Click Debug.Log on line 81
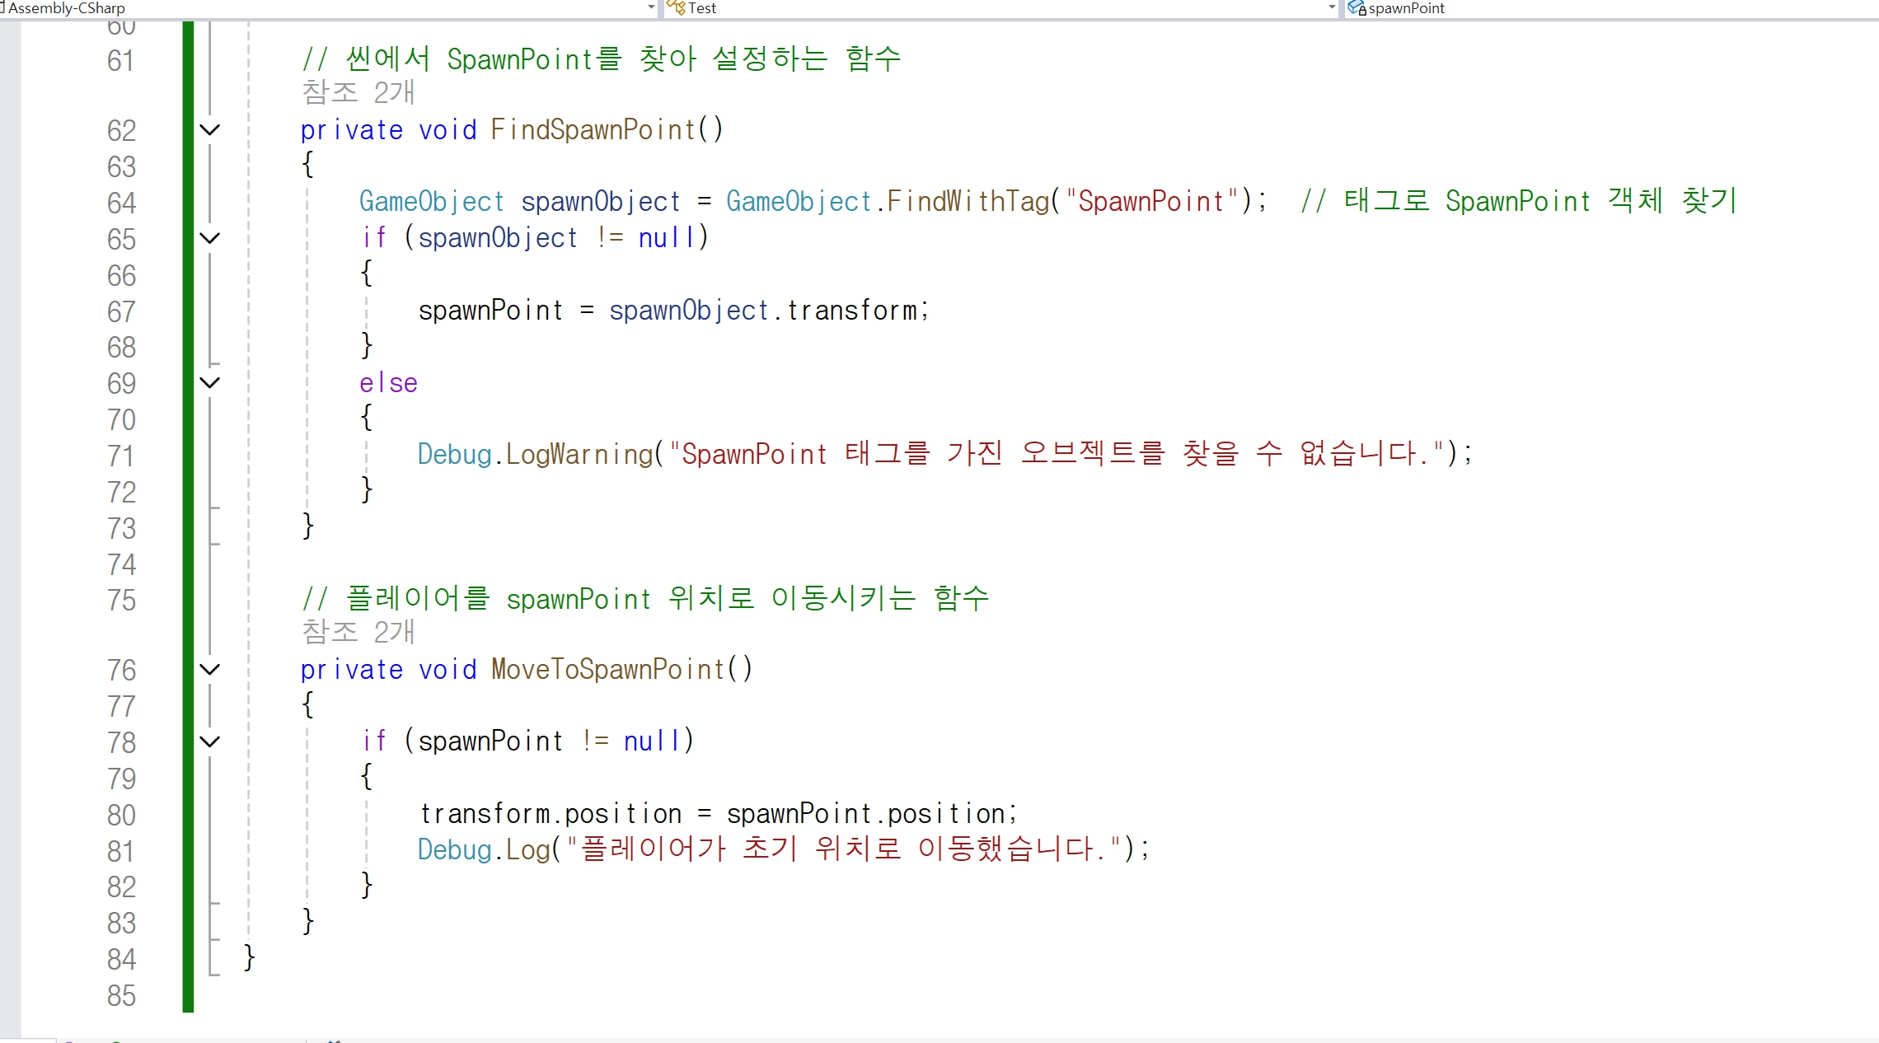The height and width of the screenshot is (1043, 1879). 484,849
